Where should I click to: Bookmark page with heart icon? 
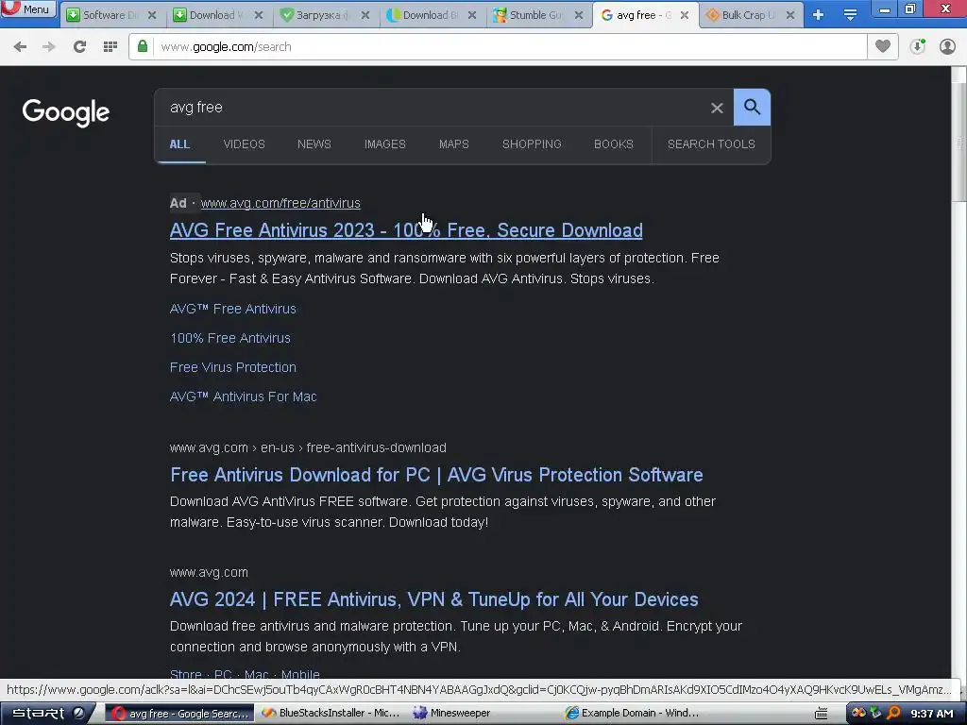tap(883, 46)
